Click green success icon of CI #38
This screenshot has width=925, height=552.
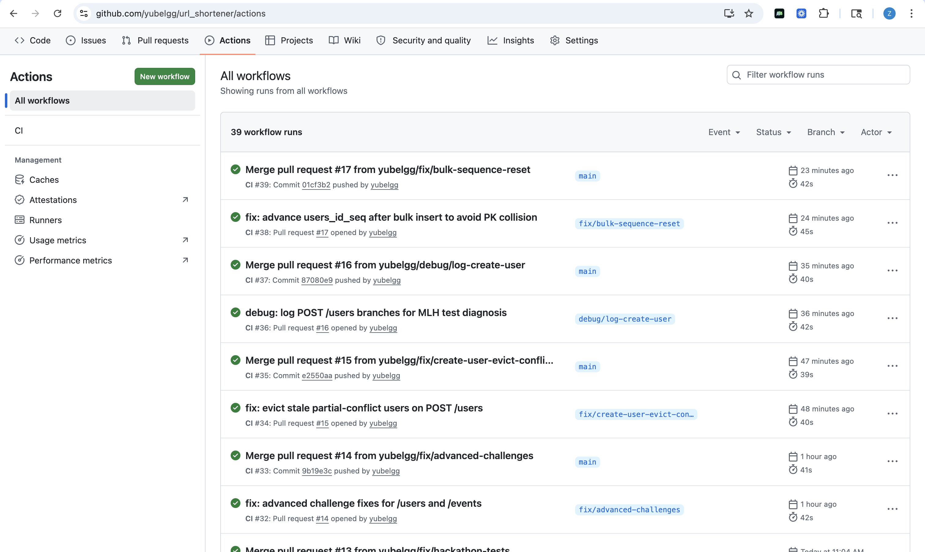point(235,217)
